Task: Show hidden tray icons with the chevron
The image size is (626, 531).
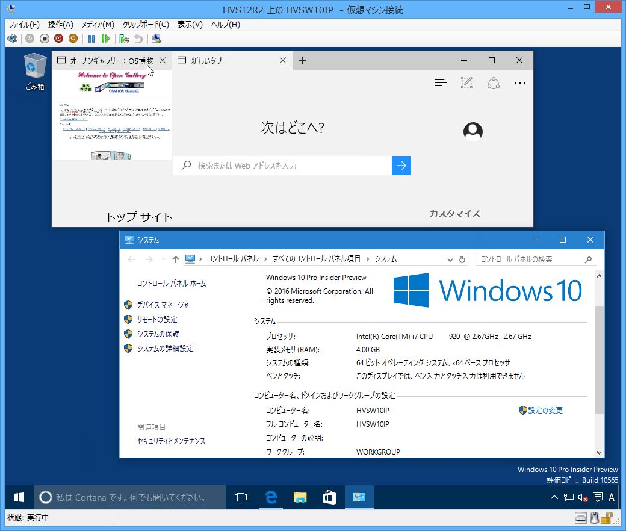Action: point(554,497)
